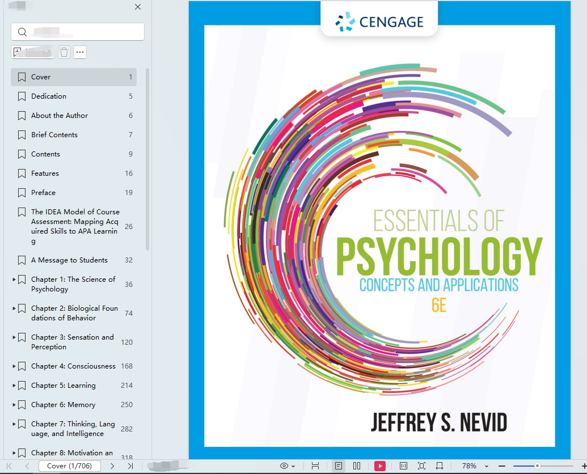This screenshot has width=587, height=474.
Task: Go to the next page
Action: pos(112,465)
